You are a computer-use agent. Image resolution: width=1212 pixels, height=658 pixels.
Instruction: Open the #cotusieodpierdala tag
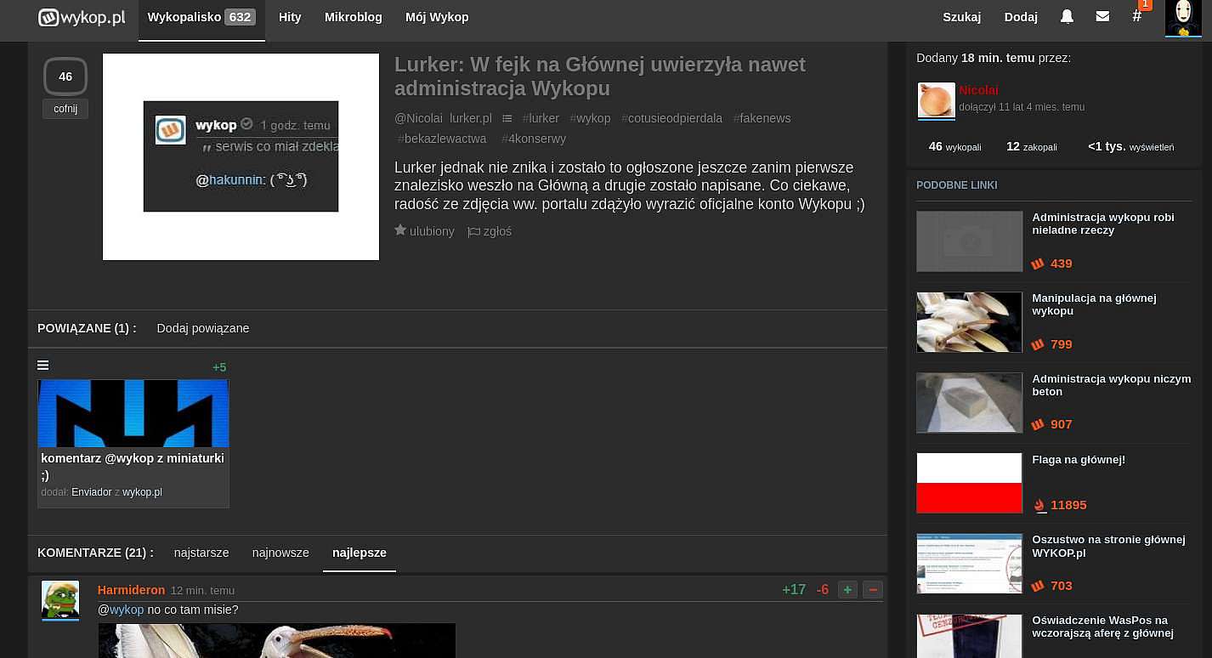click(671, 118)
